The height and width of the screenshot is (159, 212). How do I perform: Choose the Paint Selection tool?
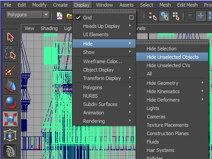(x=10, y=70)
